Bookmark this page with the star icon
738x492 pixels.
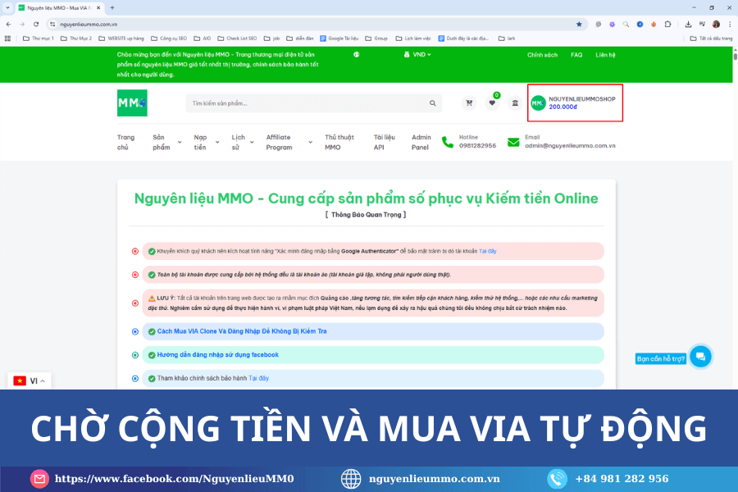[x=579, y=24]
